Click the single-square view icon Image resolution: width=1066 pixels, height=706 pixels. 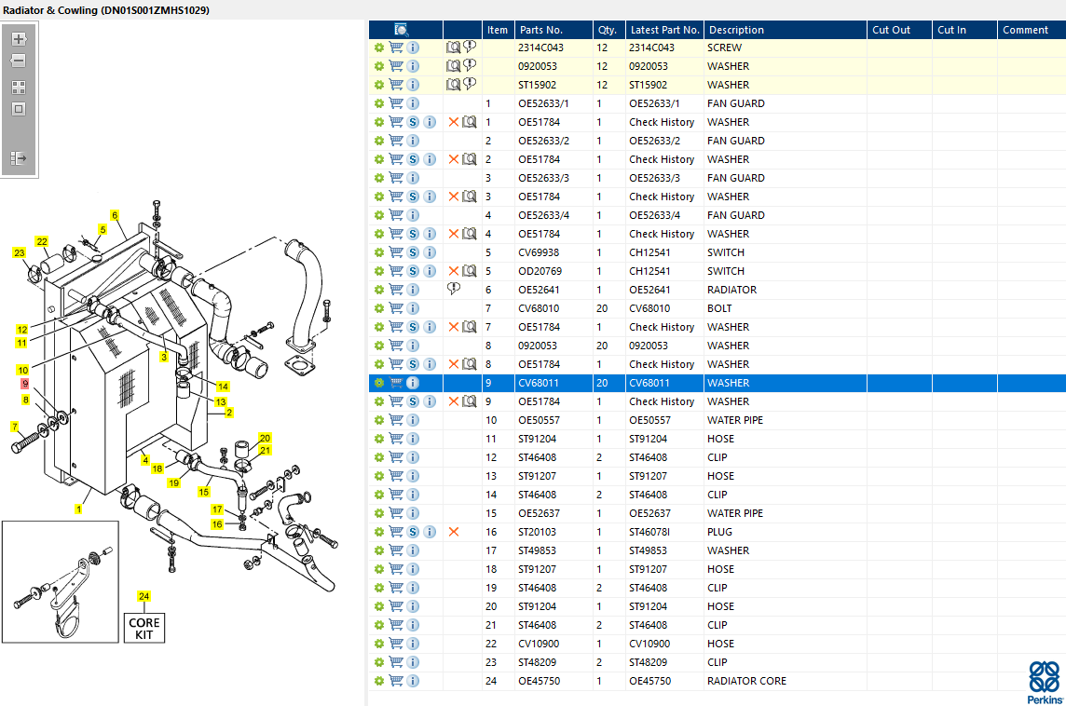[19, 109]
